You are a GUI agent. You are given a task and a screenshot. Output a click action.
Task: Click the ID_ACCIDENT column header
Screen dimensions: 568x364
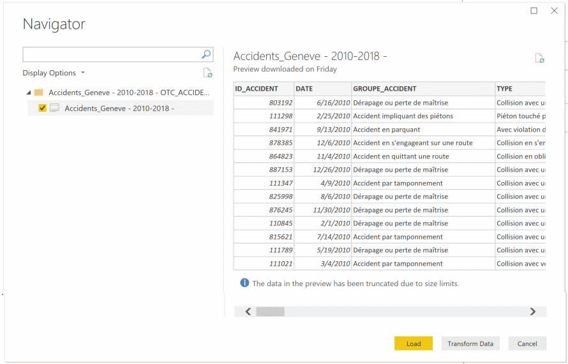264,89
